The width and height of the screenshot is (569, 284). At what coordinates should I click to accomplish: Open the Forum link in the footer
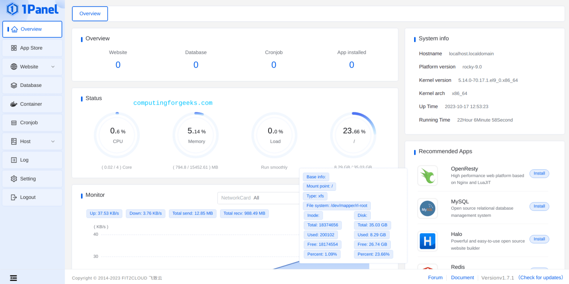(435, 277)
